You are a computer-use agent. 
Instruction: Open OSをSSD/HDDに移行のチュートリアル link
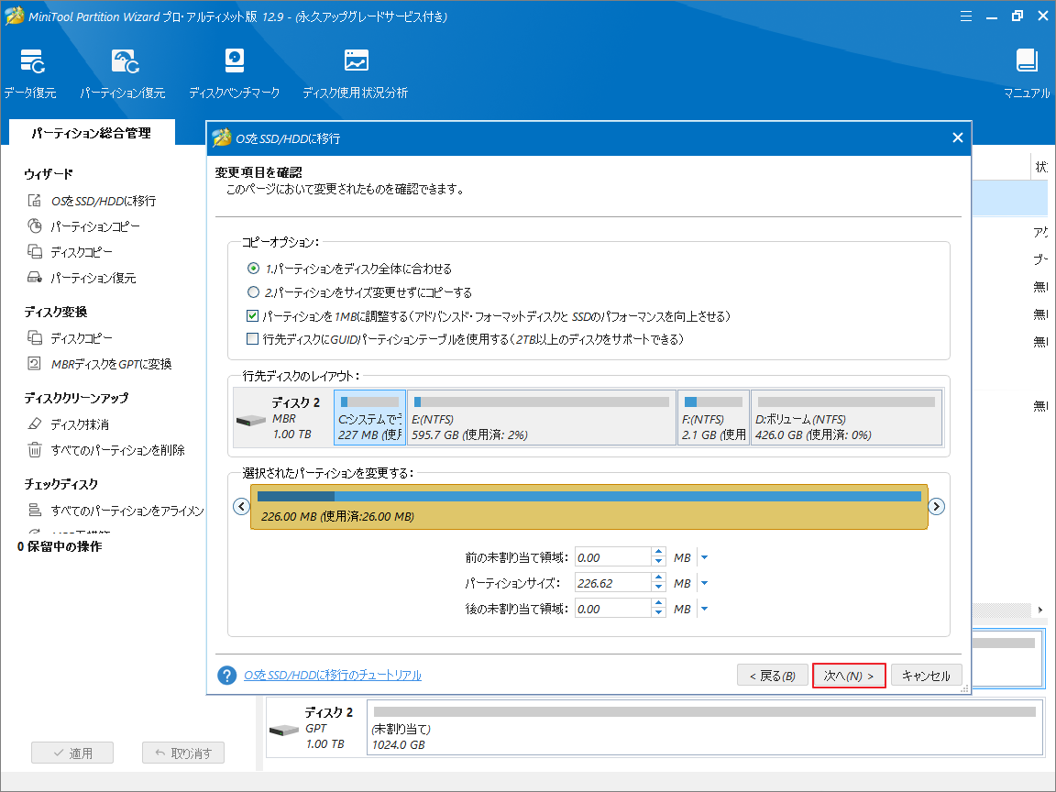pyautogui.click(x=333, y=675)
